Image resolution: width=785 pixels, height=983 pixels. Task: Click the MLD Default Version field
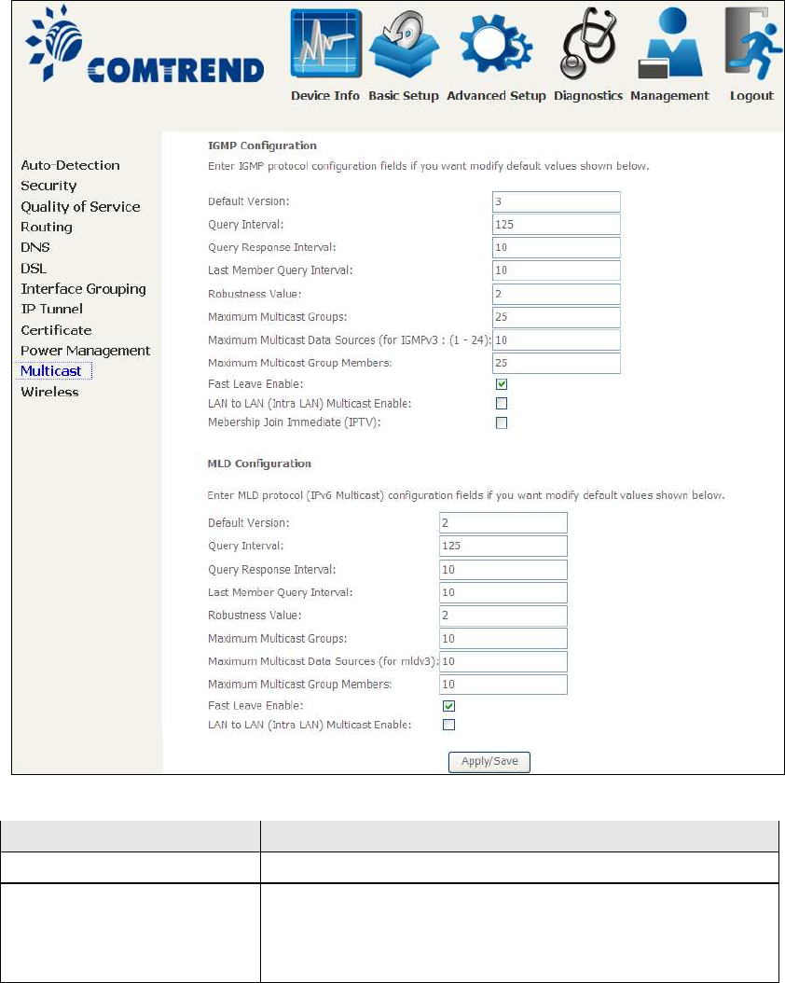point(503,523)
